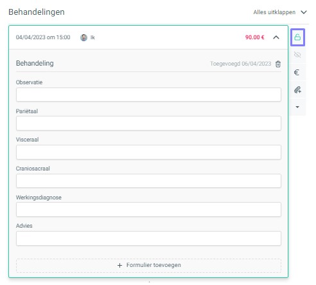Collapse the treatment with the chevron up
The image size is (316, 285).
pos(276,37)
